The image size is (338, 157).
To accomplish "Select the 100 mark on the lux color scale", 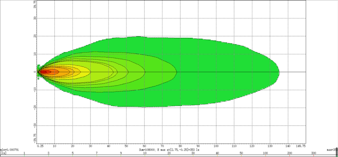I will [265, 153].
